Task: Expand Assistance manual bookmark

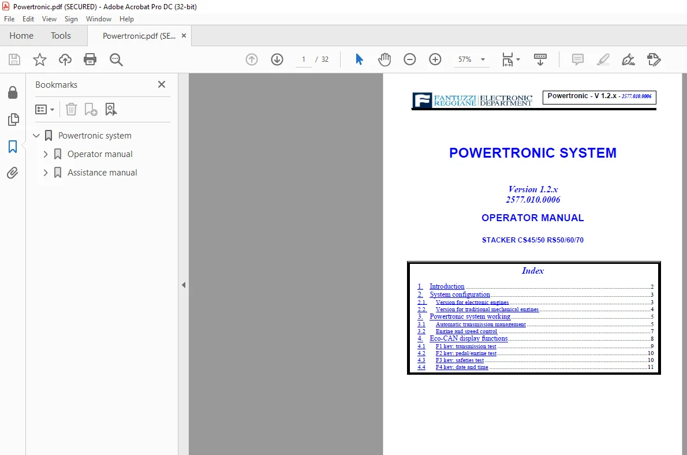Action: pyautogui.click(x=46, y=173)
